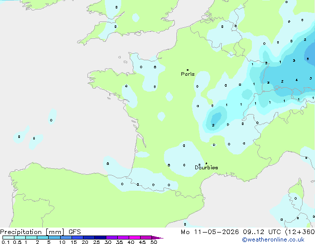This screenshot has width=315, height=244.
Task: Pick legend swatch between 45 and 50
Action: tap(146, 238)
